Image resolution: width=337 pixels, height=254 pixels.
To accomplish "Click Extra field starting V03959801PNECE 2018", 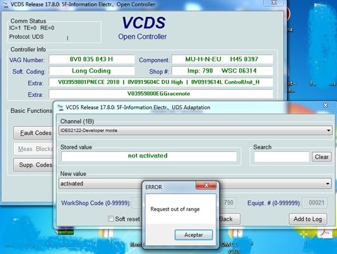I will (x=161, y=82).
